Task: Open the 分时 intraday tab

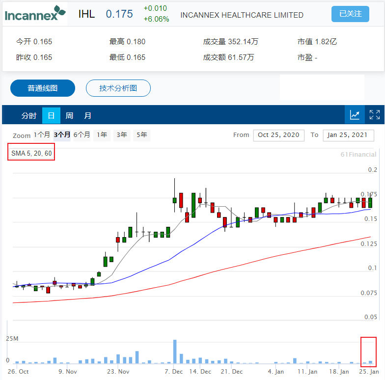Action: (x=28, y=115)
